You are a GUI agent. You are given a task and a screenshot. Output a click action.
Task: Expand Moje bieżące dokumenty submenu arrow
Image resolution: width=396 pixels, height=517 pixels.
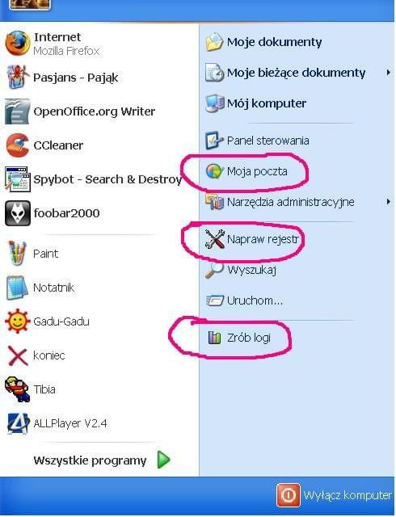(x=389, y=72)
